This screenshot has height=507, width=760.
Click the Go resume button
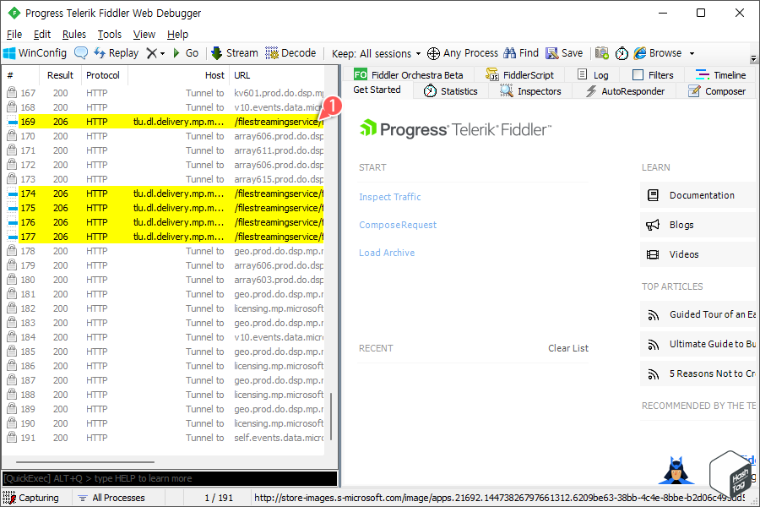coord(186,53)
